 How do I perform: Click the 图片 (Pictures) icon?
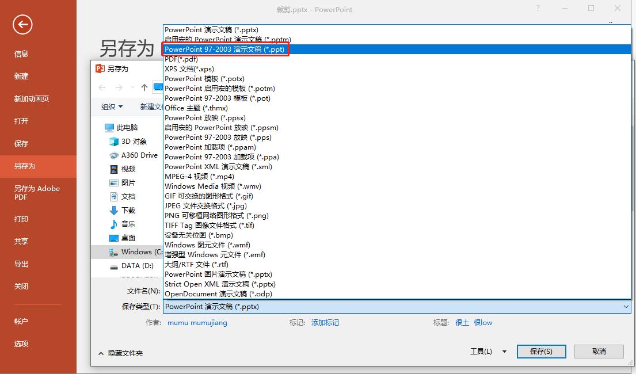click(x=113, y=183)
